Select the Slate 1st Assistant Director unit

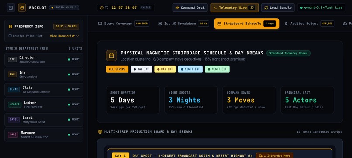tap(44, 89)
